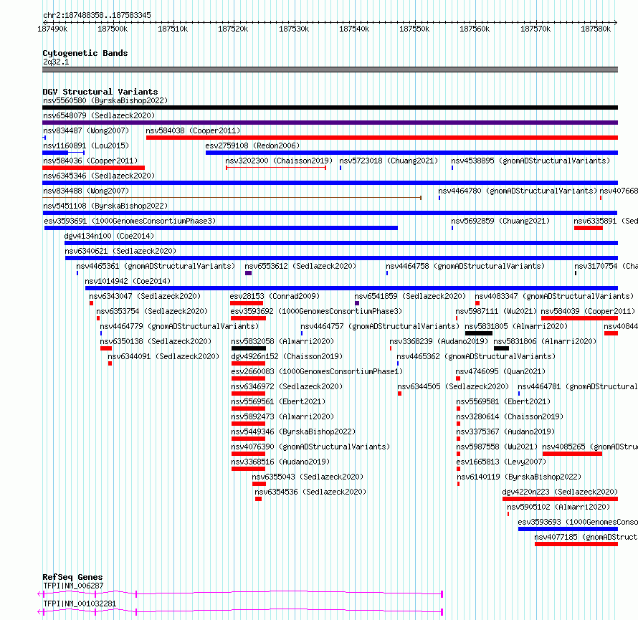The image size is (638, 620).
Task: Click nsv6355043 (Sedlazeck2020) label
Action: coord(308,477)
